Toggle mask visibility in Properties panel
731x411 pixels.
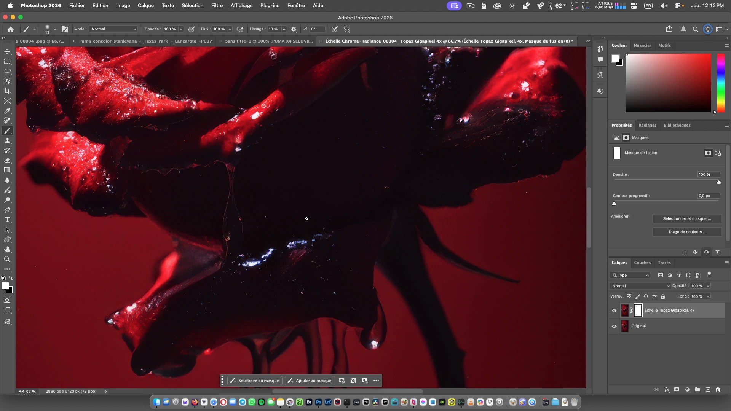click(x=706, y=252)
